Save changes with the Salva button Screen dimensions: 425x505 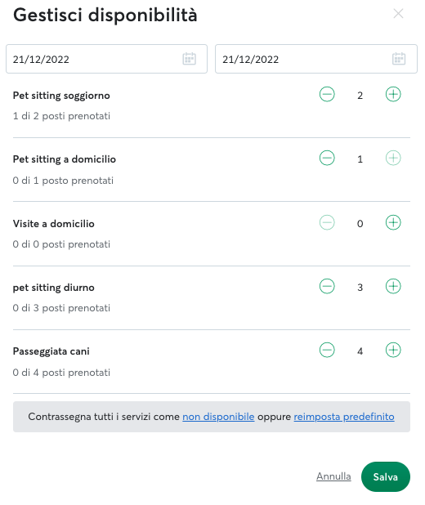click(x=386, y=476)
